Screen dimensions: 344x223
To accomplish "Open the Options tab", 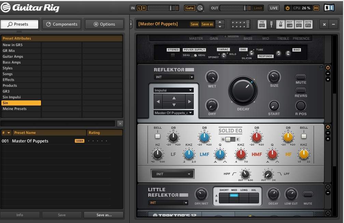I will (104, 24).
